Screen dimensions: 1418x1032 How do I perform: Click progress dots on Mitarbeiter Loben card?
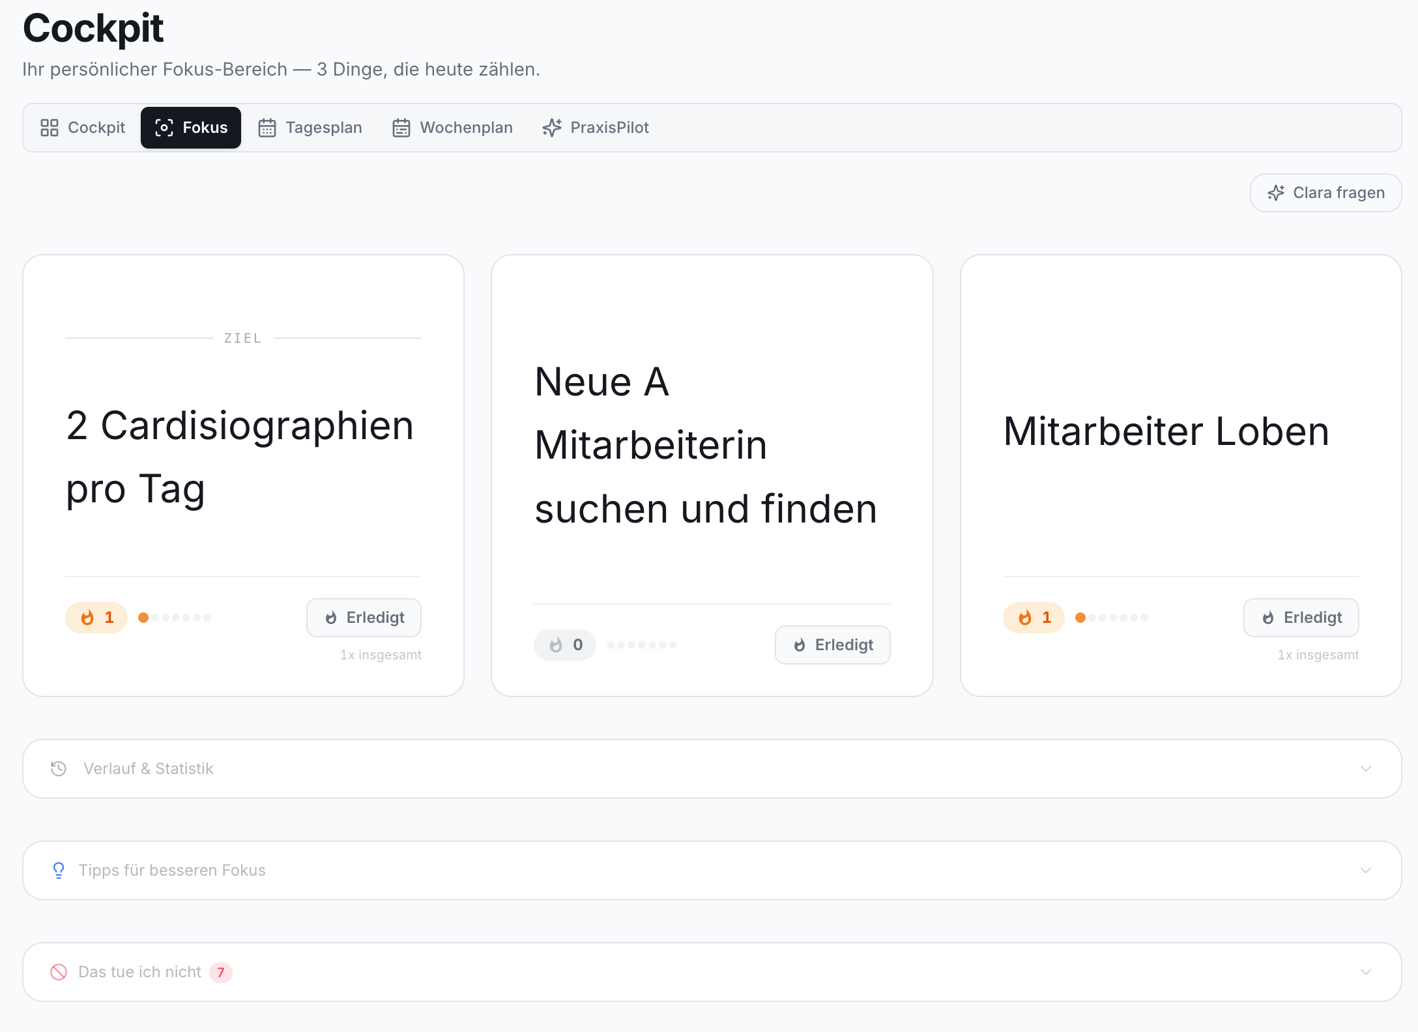click(x=1112, y=618)
